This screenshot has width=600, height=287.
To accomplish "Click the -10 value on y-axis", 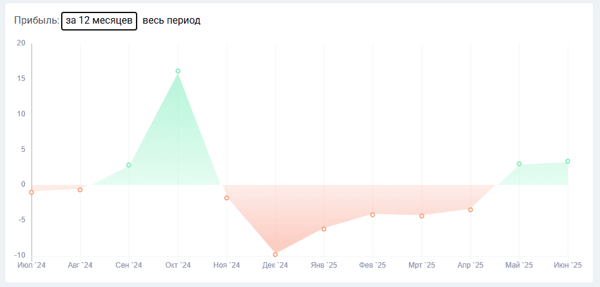I will [x=20, y=255].
